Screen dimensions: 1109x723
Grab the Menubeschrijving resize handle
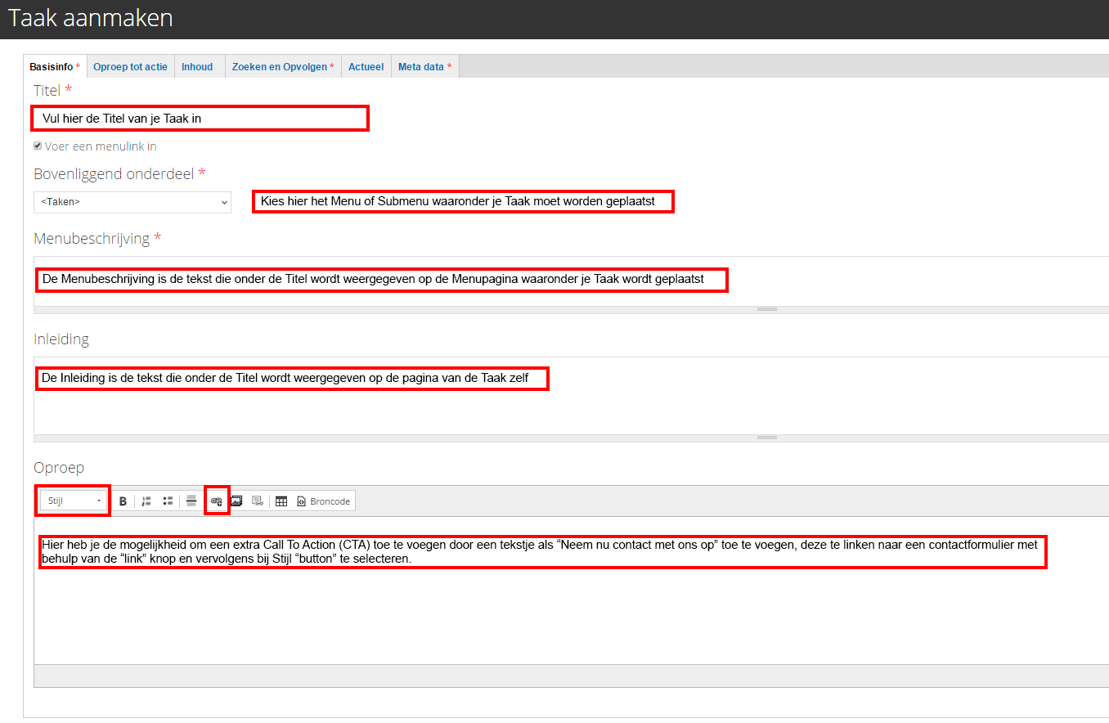[766, 309]
